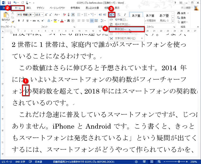Click the Align Right icon

88,21
